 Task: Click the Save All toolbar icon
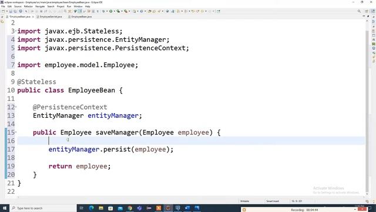(15, 11)
